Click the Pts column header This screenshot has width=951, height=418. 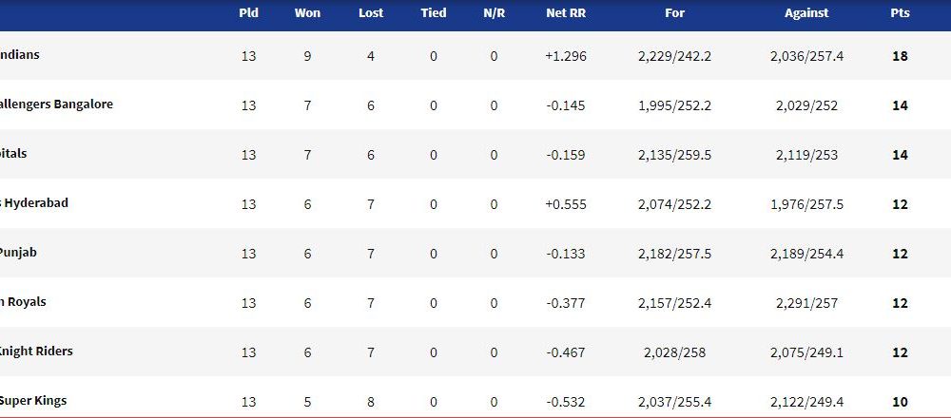[x=900, y=12]
